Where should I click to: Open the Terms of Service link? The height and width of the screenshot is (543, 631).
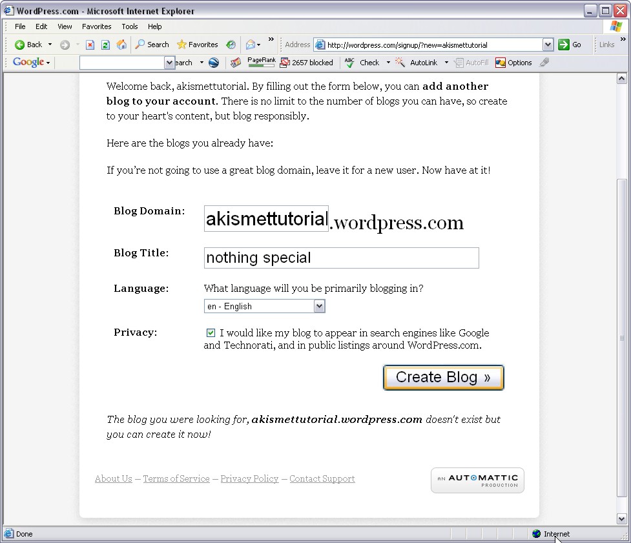coord(176,478)
